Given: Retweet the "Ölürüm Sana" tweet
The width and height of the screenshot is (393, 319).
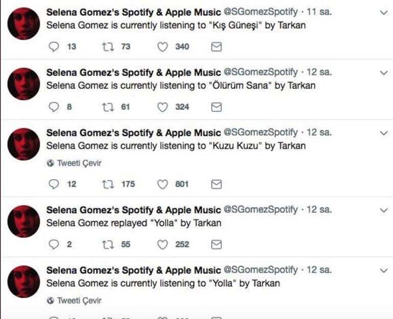Looking at the screenshot, I should click(x=107, y=107).
